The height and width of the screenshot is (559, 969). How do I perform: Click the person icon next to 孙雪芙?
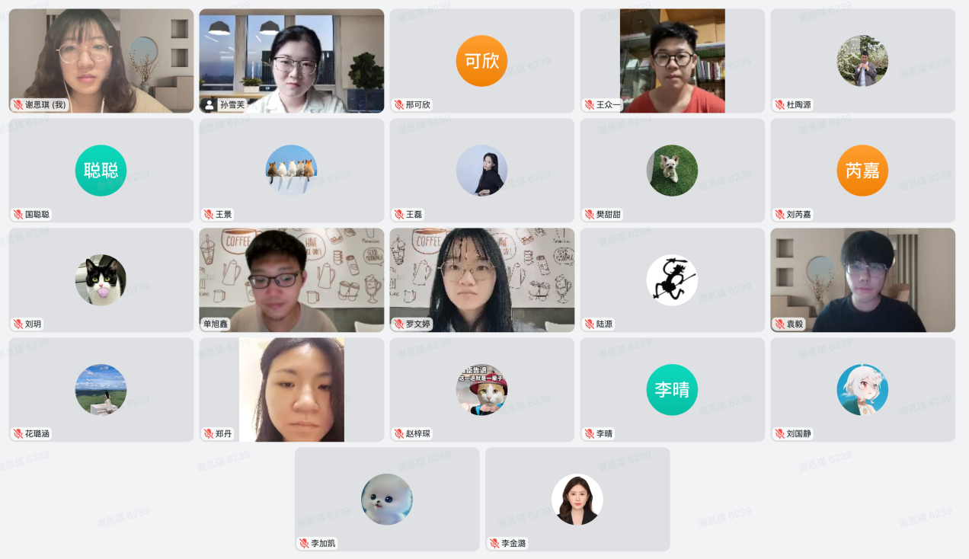[x=209, y=105]
